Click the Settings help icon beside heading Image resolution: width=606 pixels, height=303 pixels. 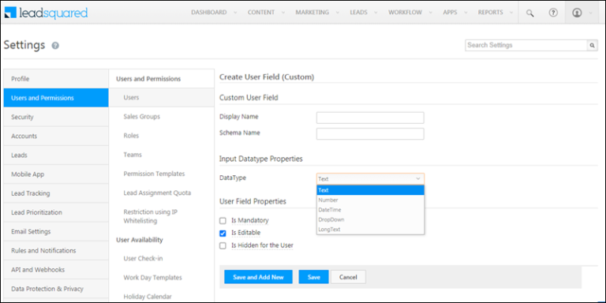click(x=55, y=46)
